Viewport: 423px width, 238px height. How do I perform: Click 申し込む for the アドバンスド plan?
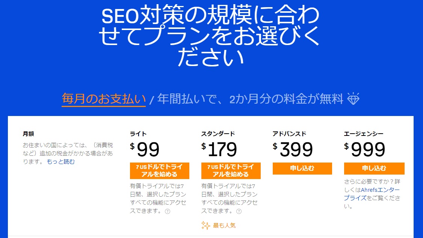[x=302, y=169]
